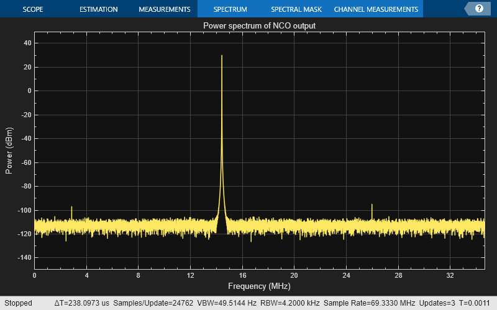Click the -140 tick label on the power axis
Screen dimensions: 497x310
coord(24,258)
